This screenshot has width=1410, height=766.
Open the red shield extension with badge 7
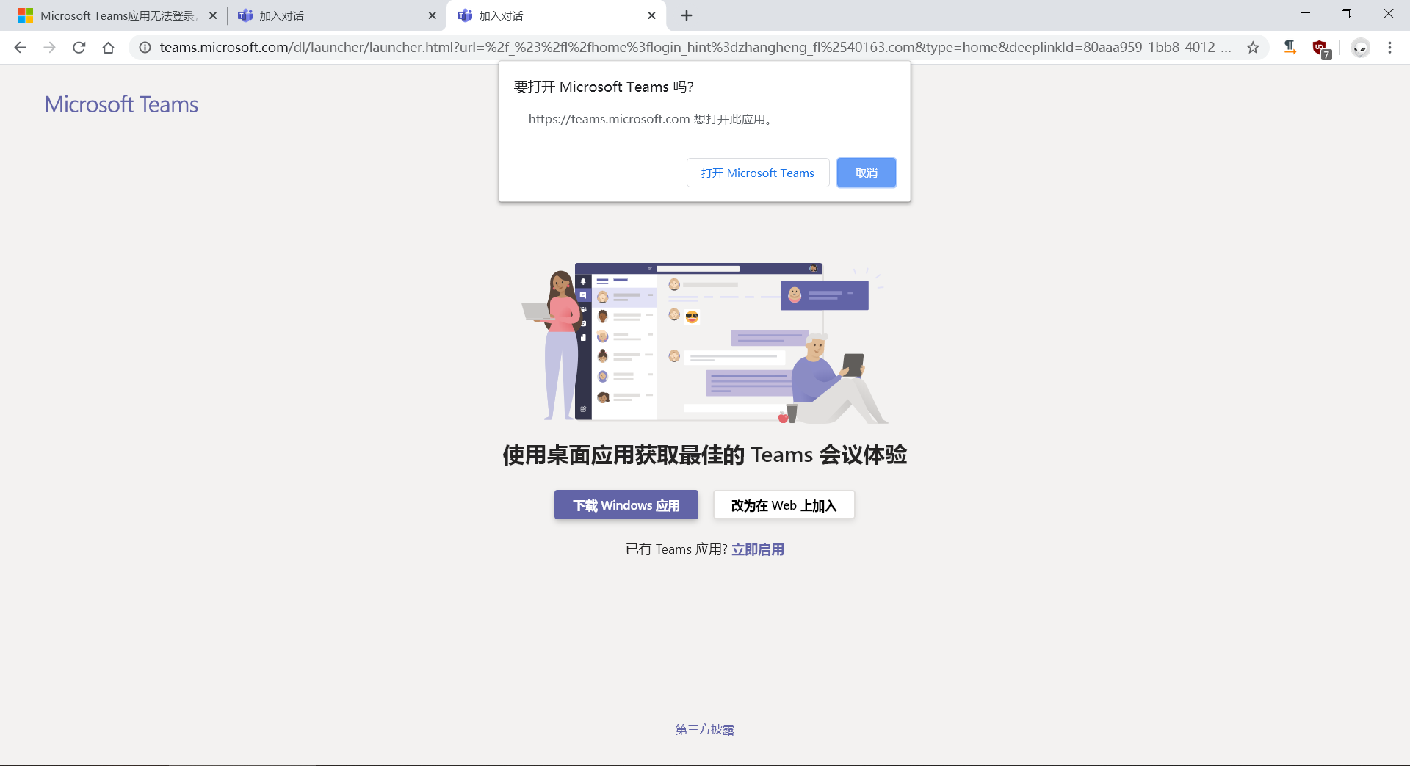coord(1321,48)
